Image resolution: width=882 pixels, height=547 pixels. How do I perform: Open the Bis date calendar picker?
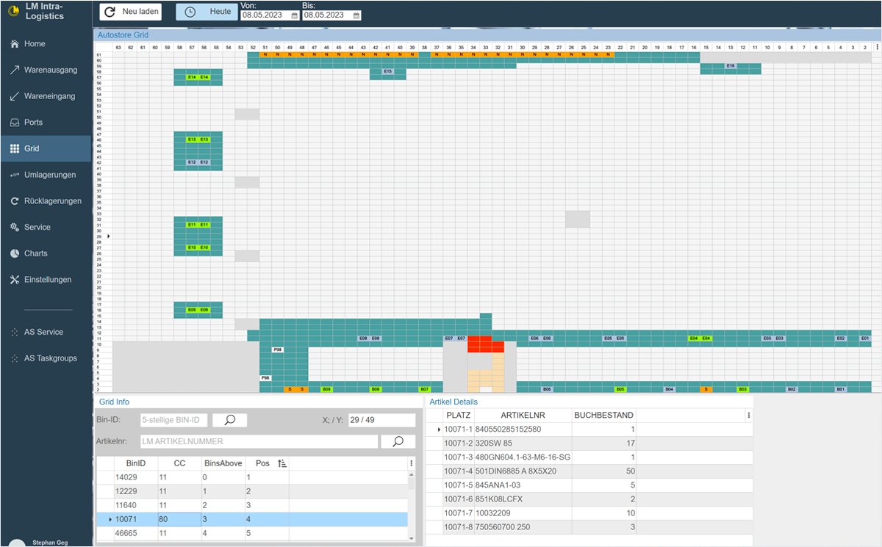[x=356, y=15]
